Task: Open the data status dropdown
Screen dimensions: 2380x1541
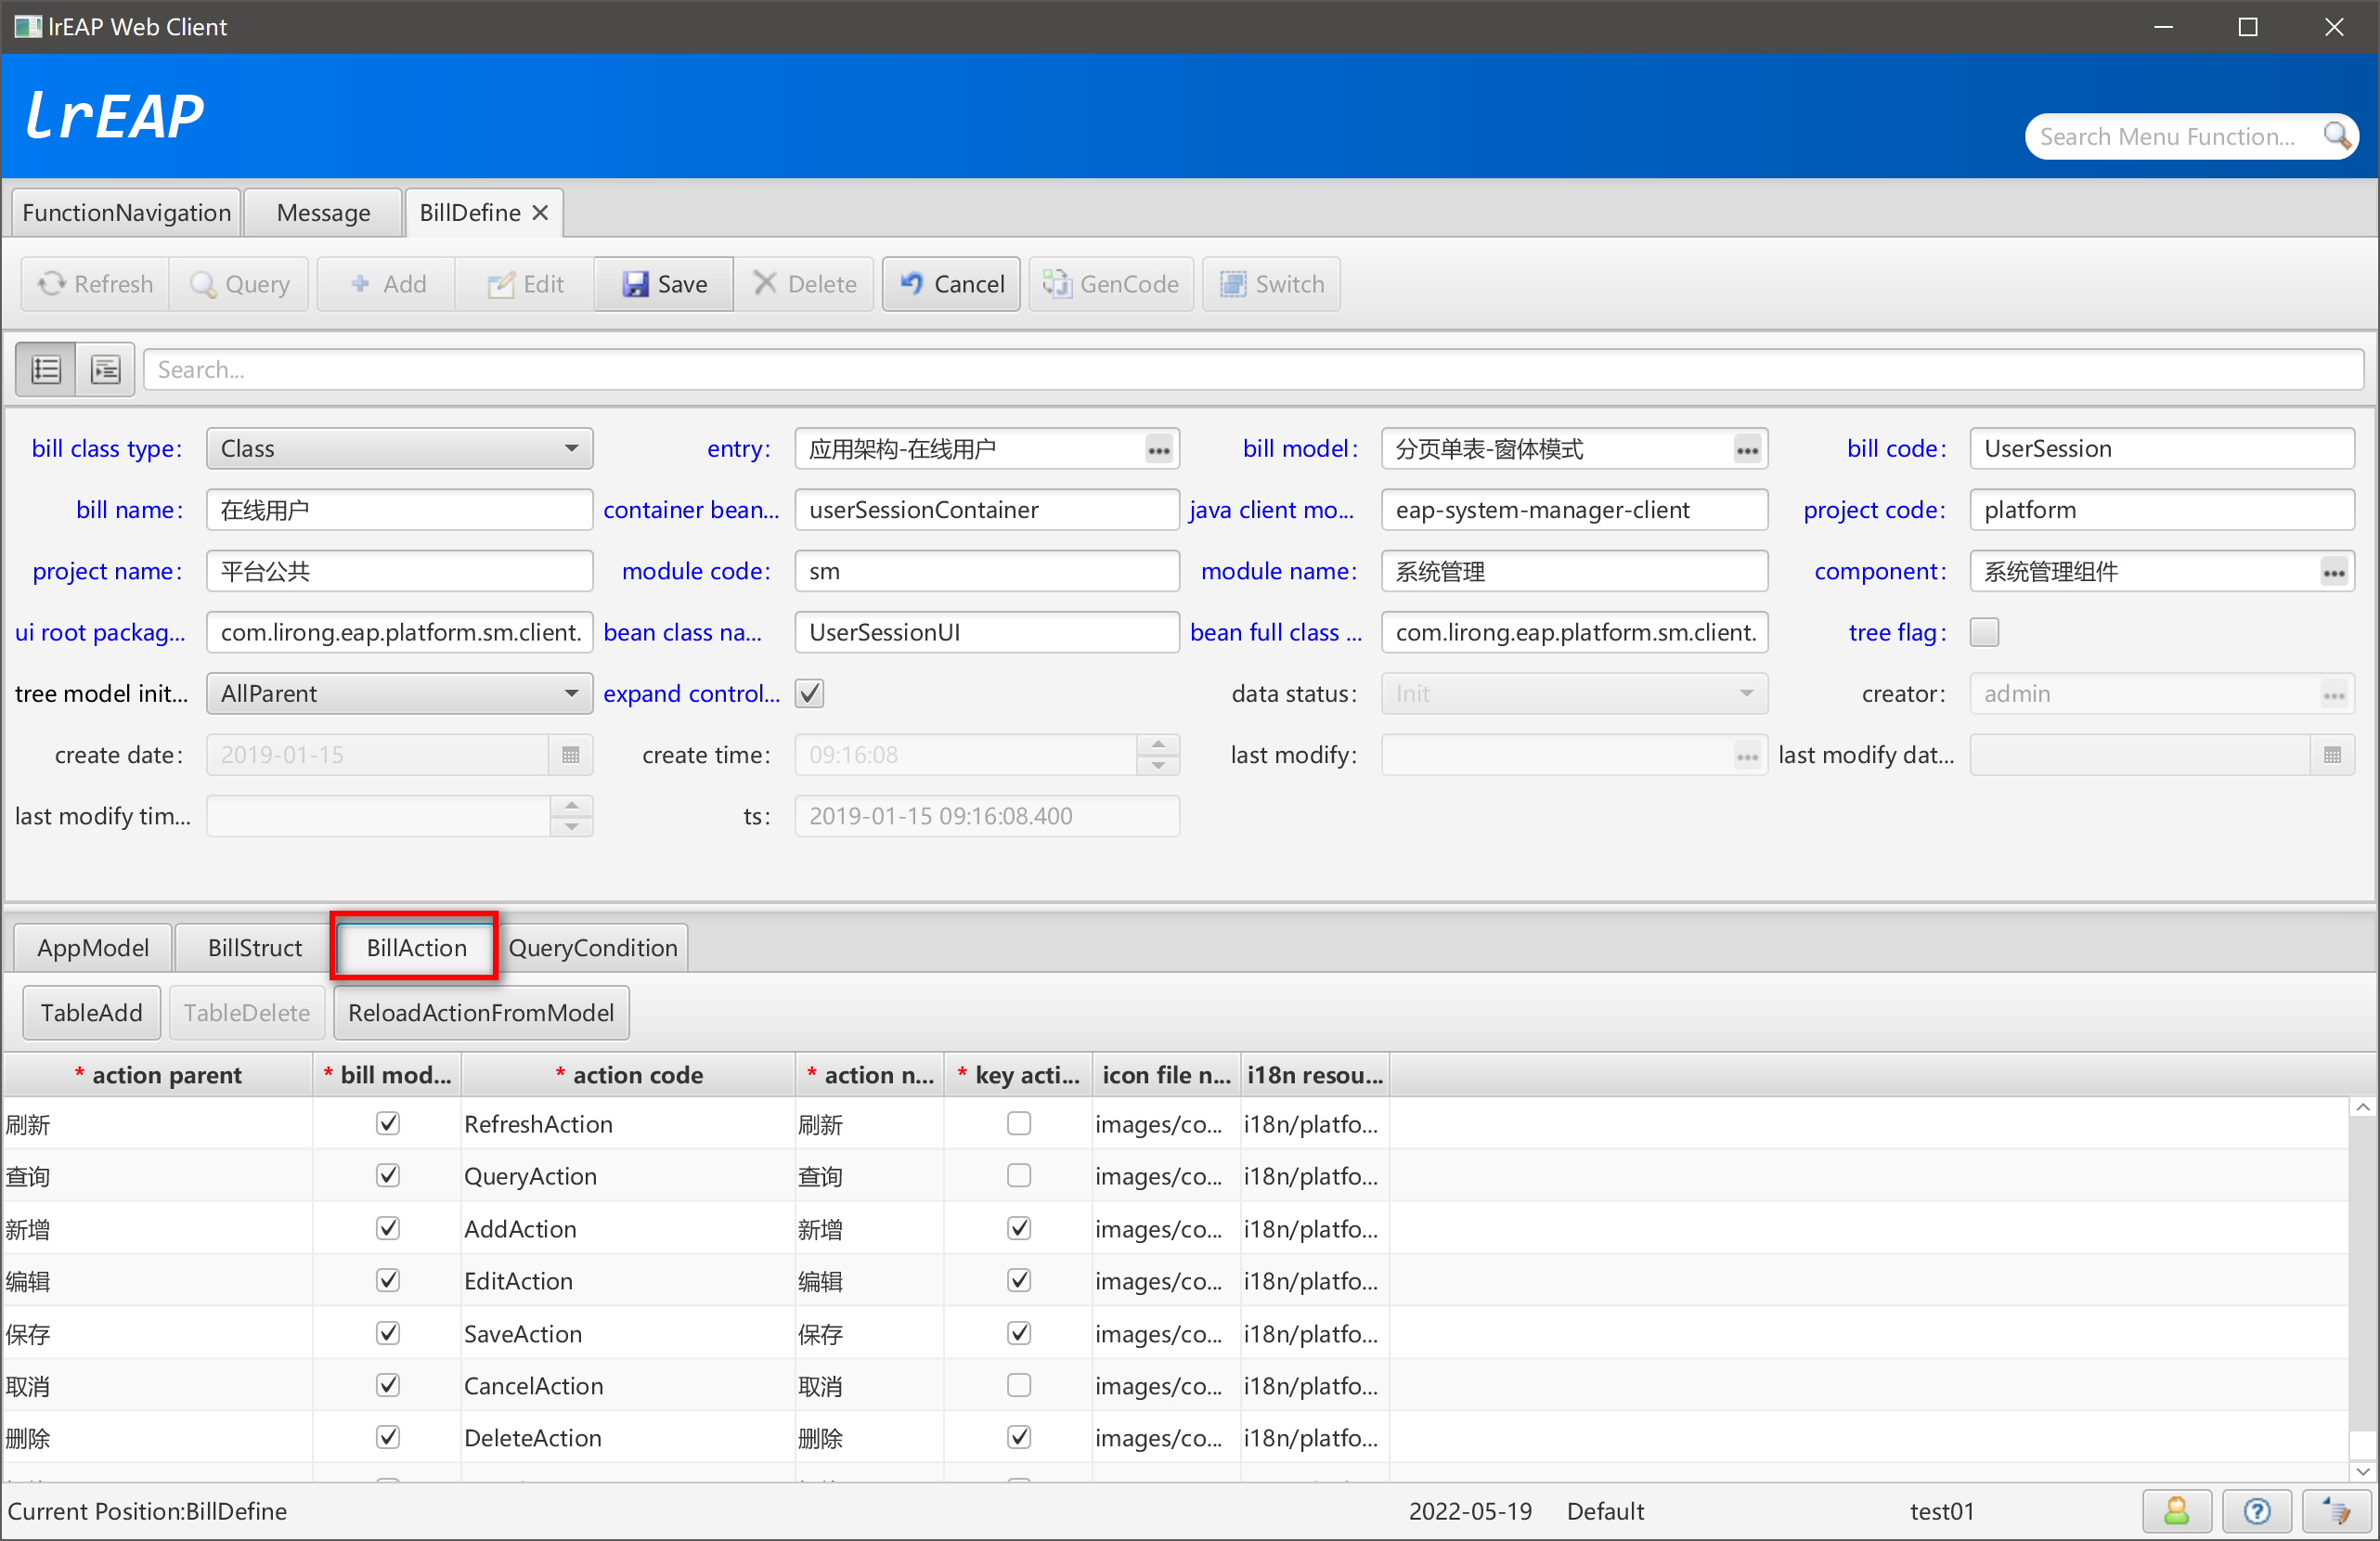Action: (x=1574, y=694)
